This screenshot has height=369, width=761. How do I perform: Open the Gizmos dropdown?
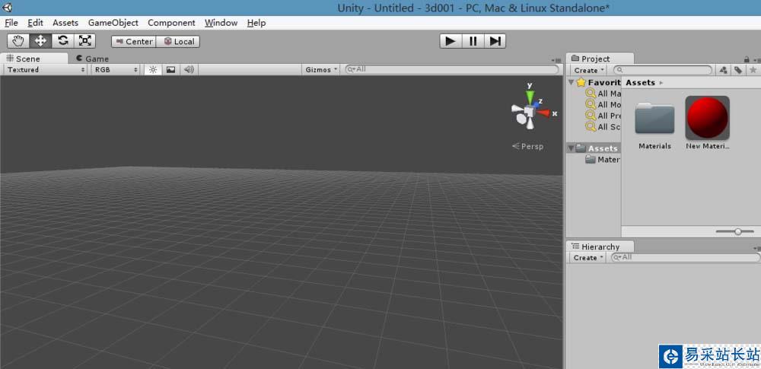(x=321, y=69)
